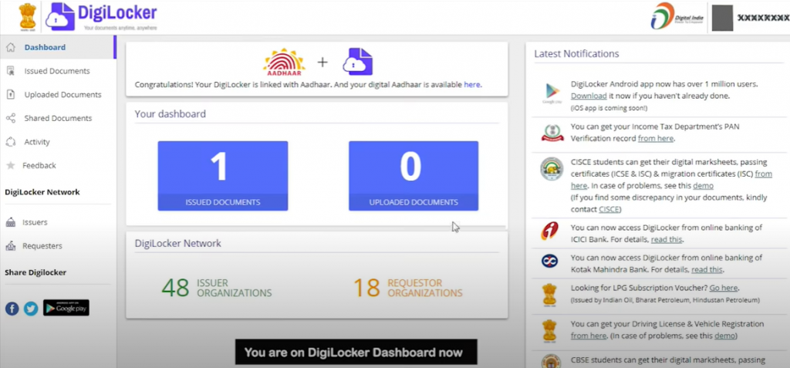Click the 'Your dashboard' heading
This screenshot has width=790, height=368.
coord(170,114)
